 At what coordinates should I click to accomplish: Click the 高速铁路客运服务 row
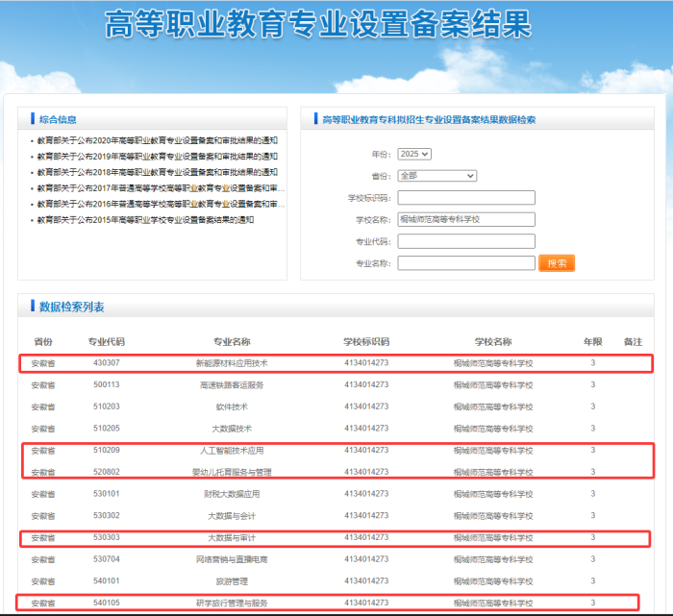pyautogui.click(x=232, y=384)
